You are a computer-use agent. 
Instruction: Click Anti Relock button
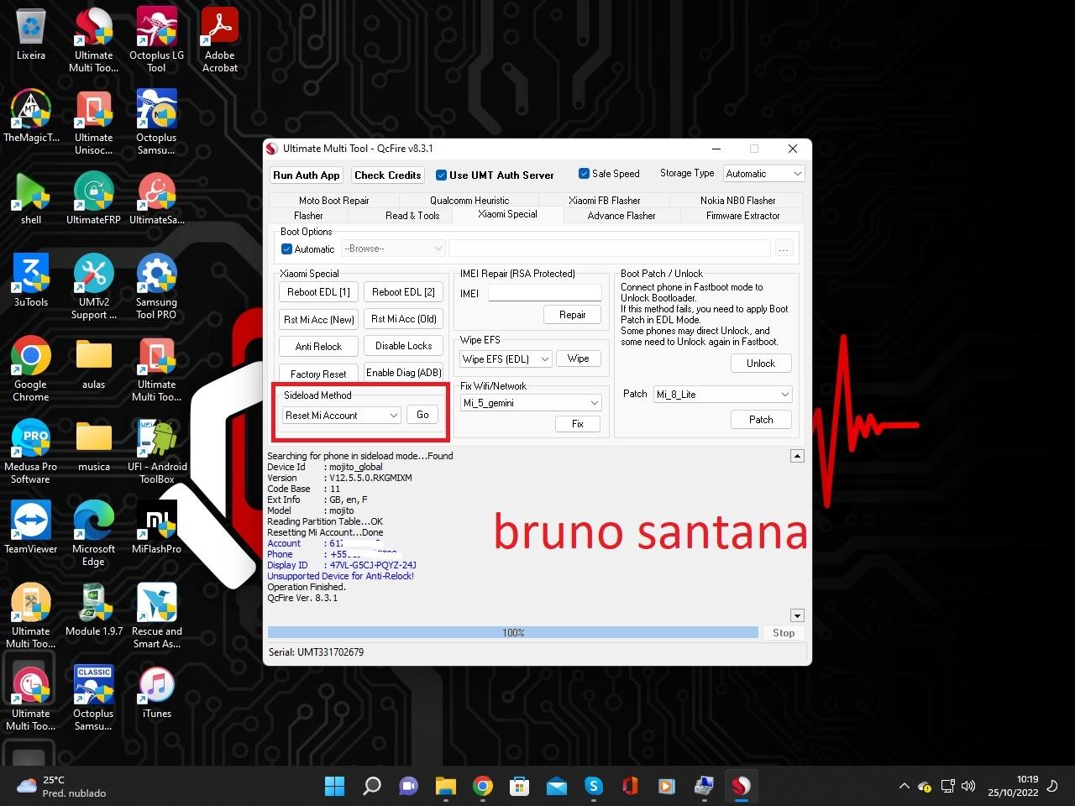point(318,347)
